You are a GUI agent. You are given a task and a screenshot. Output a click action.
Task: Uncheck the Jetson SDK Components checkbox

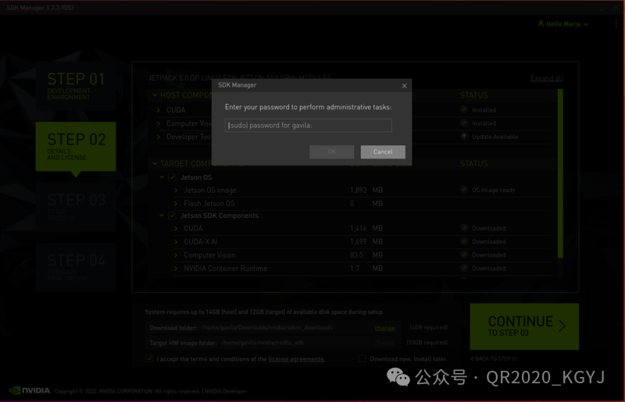tap(172, 215)
